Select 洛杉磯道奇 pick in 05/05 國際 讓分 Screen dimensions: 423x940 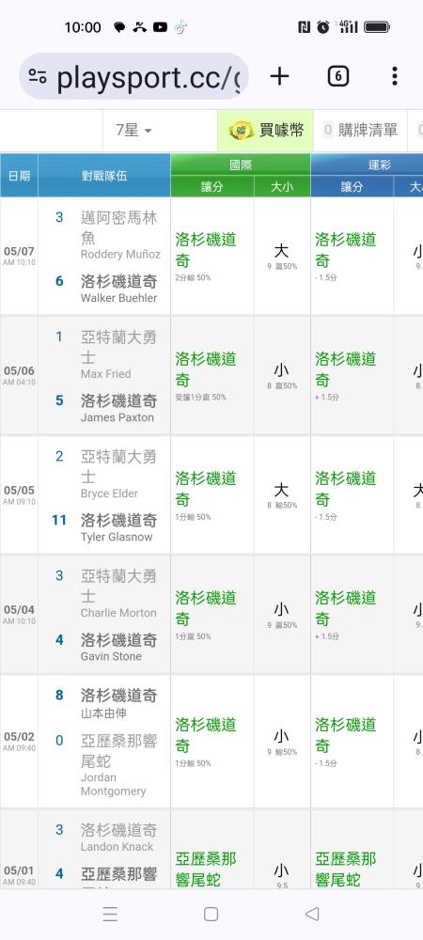coord(206,489)
